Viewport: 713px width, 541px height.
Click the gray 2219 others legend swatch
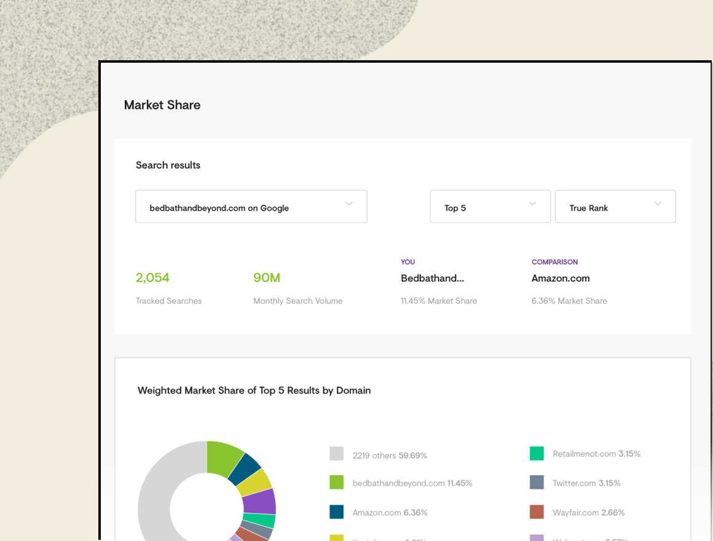click(x=336, y=454)
